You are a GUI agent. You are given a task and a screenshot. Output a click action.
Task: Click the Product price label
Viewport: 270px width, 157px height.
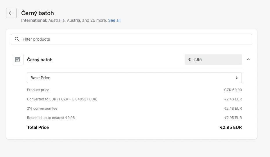point(38,90)
